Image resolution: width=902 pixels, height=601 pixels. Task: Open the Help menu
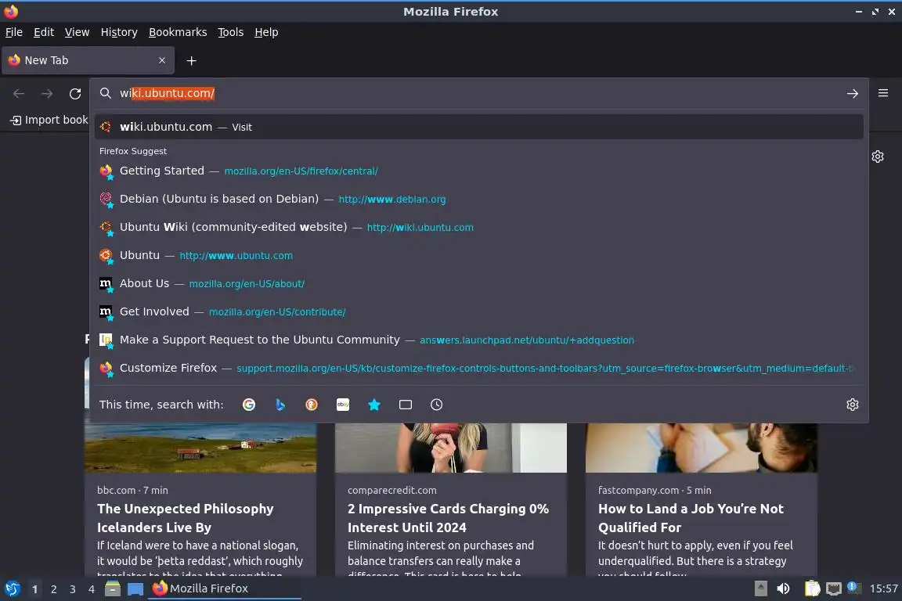click(x=266, y=32)
